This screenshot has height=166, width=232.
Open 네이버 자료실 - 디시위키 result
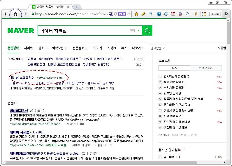click(27, 132)
